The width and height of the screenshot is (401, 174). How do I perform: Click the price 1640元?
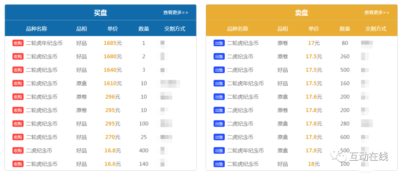(113, 70)
